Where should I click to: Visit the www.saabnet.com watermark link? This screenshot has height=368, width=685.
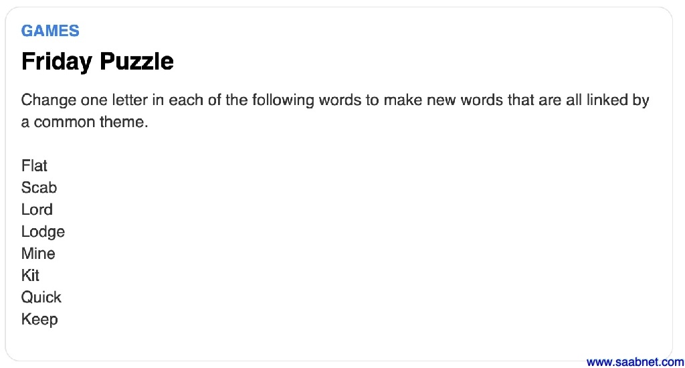(635, 362)
